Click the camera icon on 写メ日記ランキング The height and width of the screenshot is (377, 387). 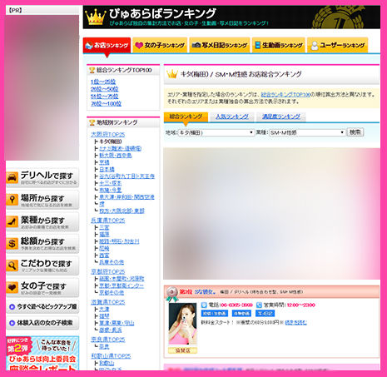[196, 45]
